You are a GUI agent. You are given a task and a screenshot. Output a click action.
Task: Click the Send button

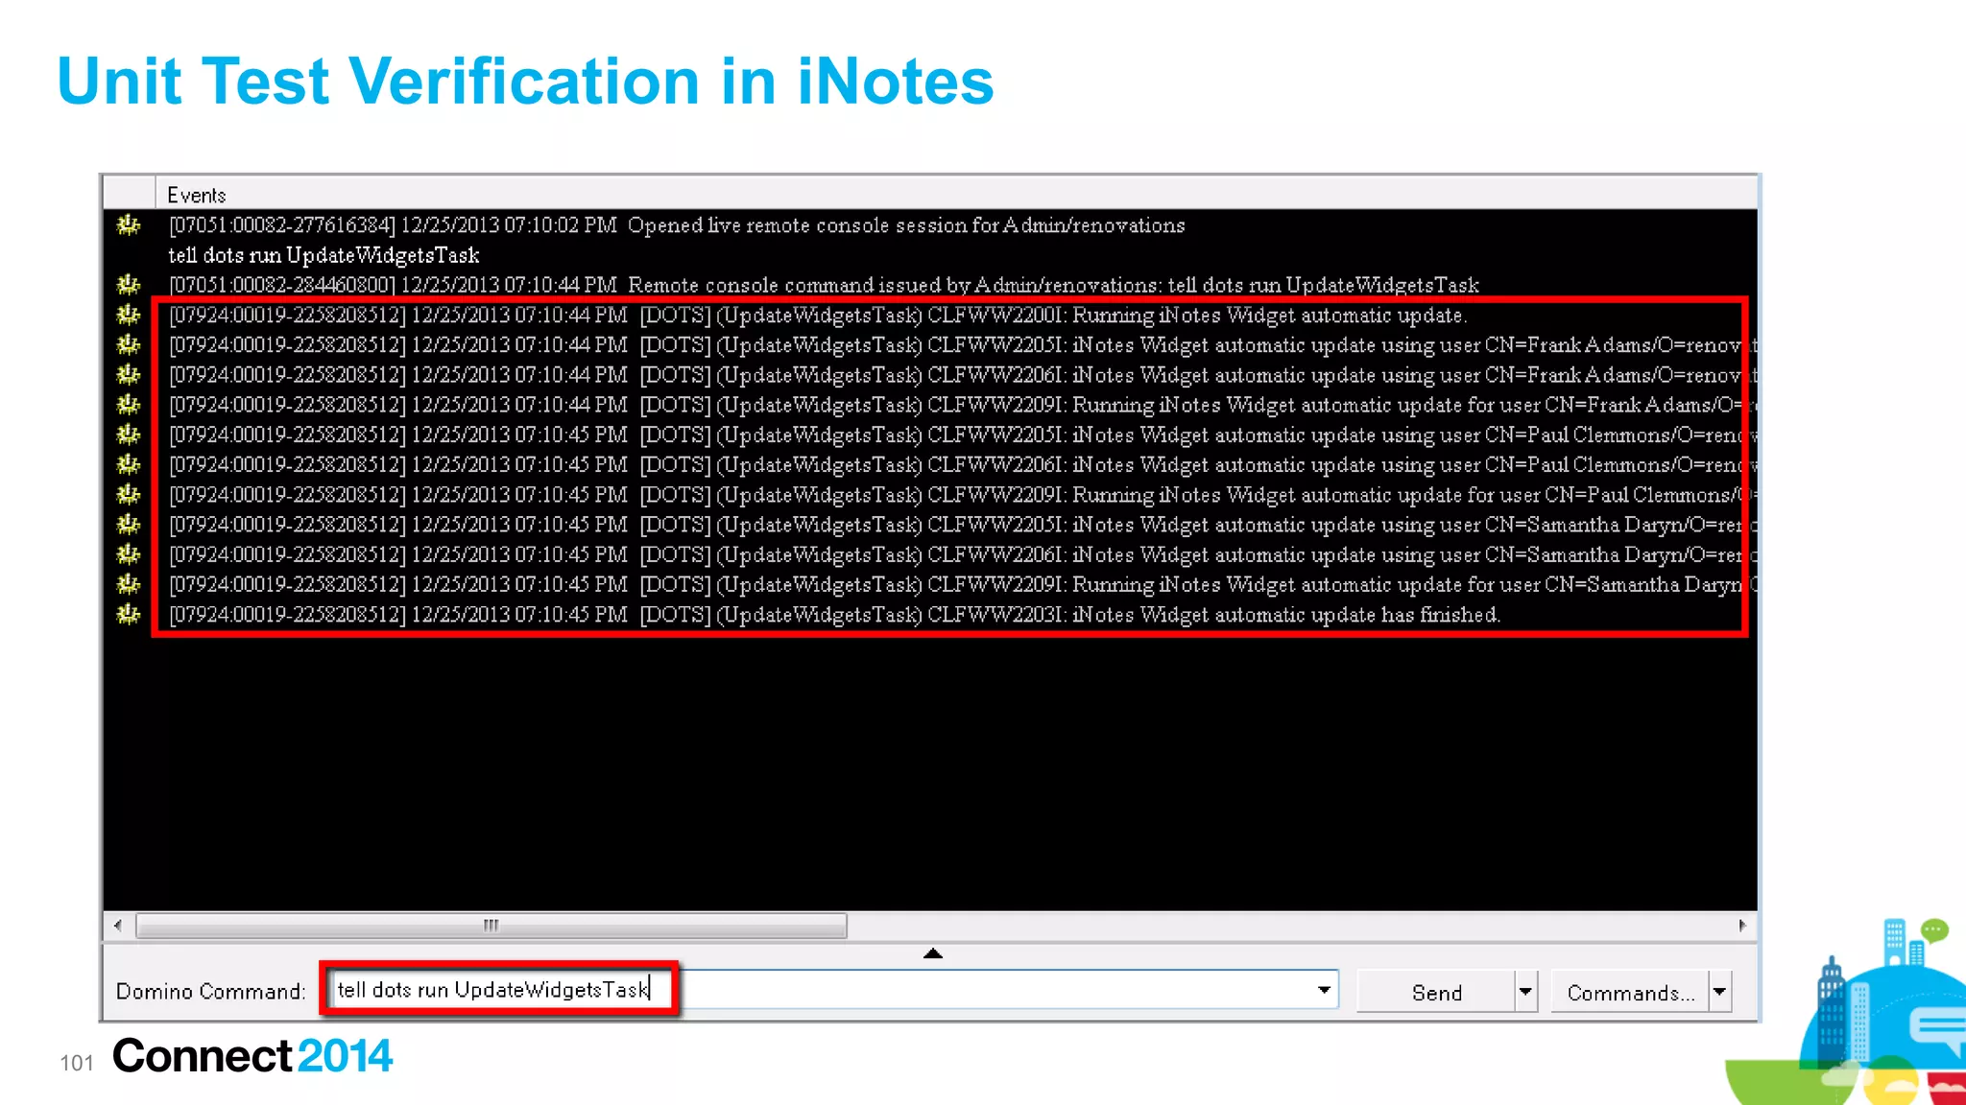1436,992
